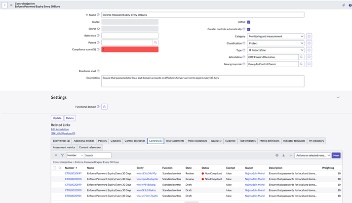The width and height of the screenshot is (352, 203).
Task: Show help for Functional domain label
Action: coord(98,107)
